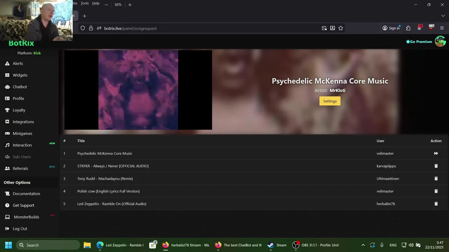This screenshot has width=449, height=252.
Task: Show hidden system tray icons
Action: (x=363, y=245)
